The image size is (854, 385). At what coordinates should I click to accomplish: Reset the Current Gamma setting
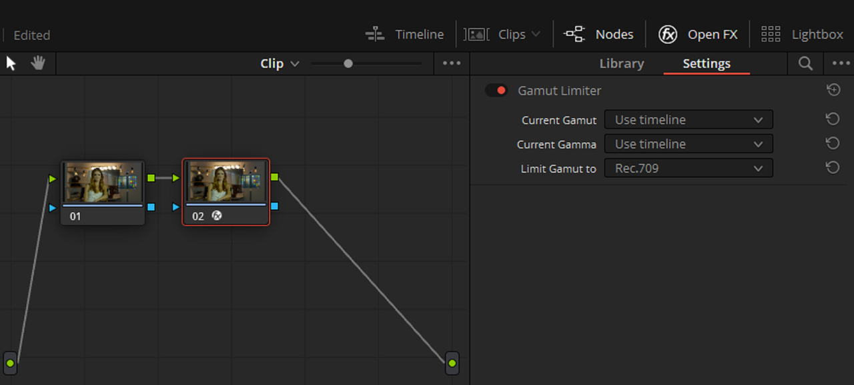pyautogui.click(x=832, y=143)
